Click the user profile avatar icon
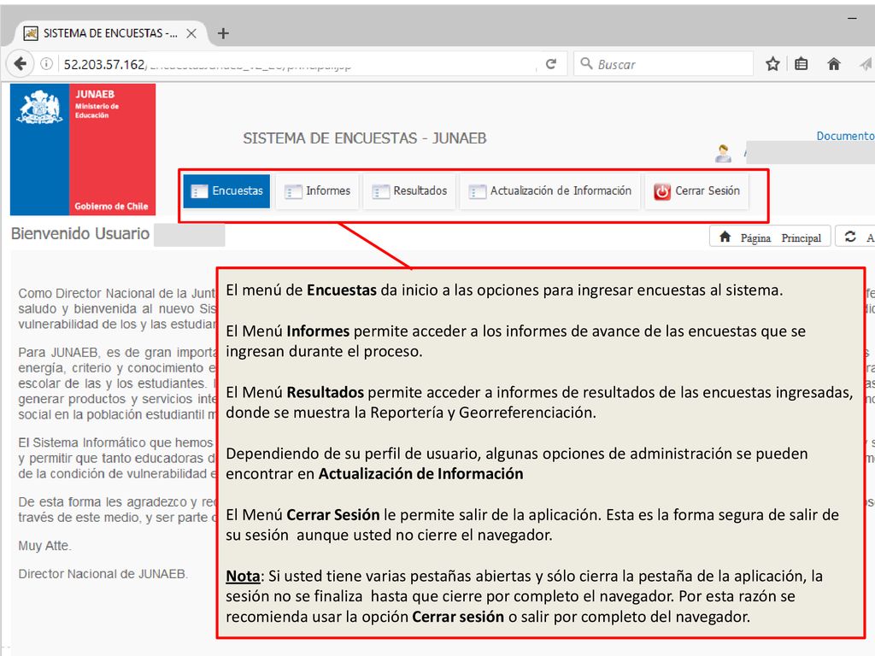The image size is (875, 656). (x=723, y=153)
